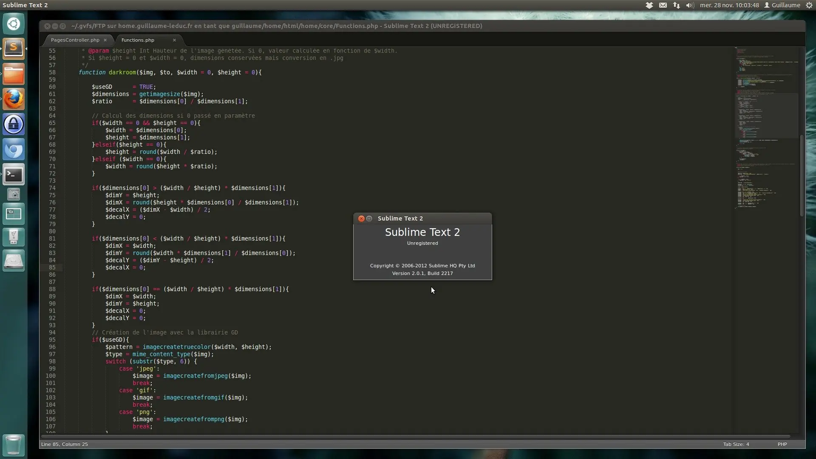The width and height of the screenshot is (816, 459).
Task: Close the main Sublime Text editor window
Action: (47, 26)
